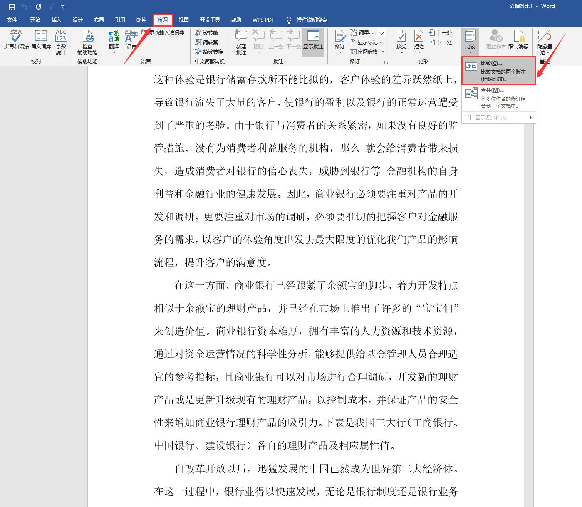Toggle 限制编辑 (Restrict Editing) pane
Viewport: 582px width, 507px height.
point(519,40)
